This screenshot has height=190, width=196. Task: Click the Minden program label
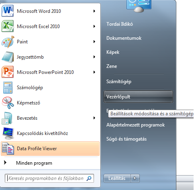coord(34,163)
